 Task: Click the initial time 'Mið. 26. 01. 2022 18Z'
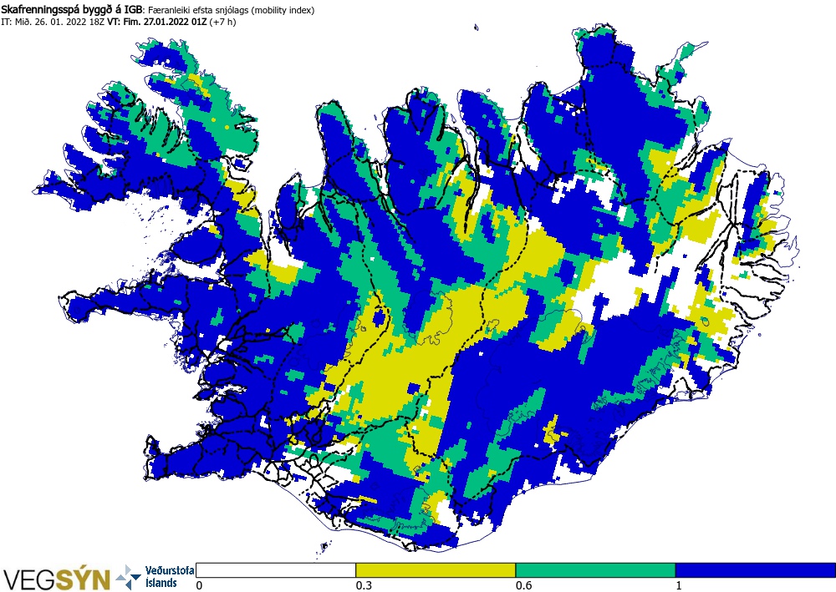[59, 22]
